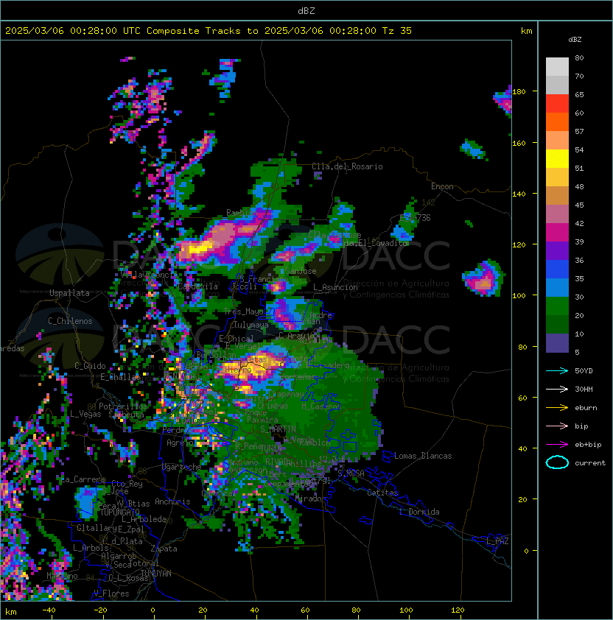Click the 'Catitas' map label
The image size is (613, 620).
[382, 493]
